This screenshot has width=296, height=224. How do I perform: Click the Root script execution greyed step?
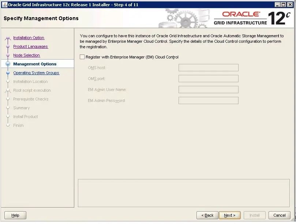point(32,90)
